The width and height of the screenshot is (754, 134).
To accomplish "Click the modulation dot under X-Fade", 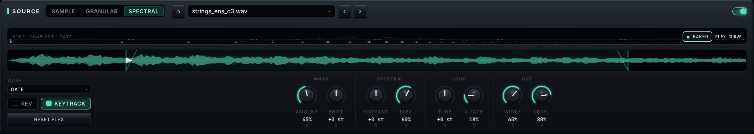I will pos(474,125).
